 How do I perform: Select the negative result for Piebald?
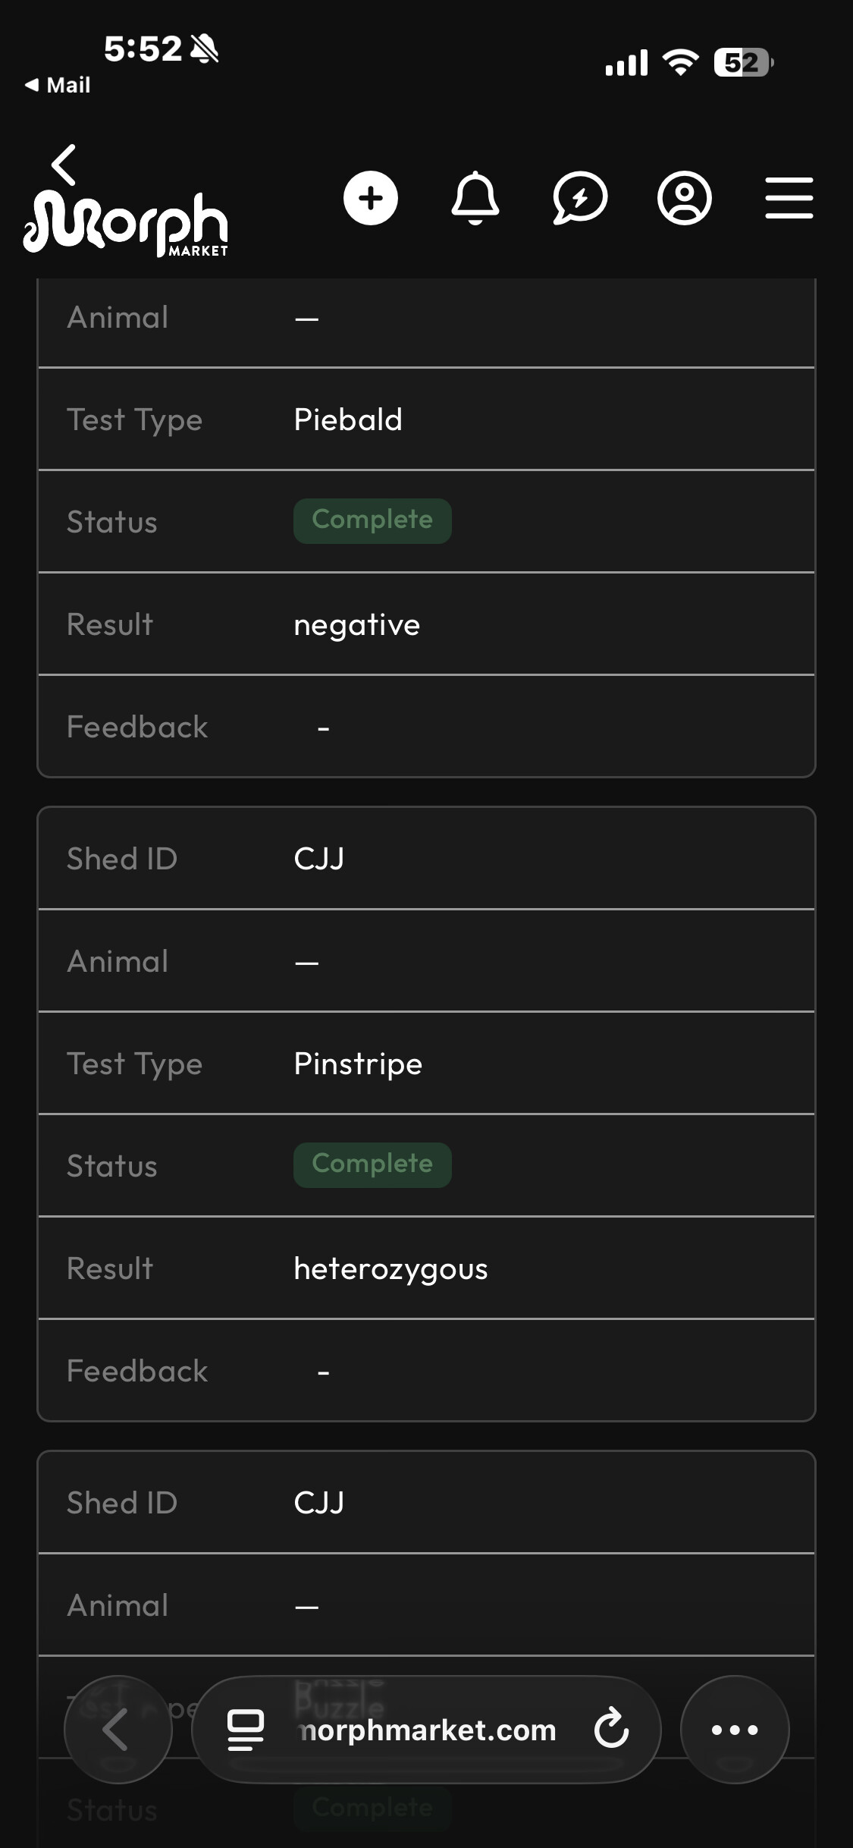point(356,625)
